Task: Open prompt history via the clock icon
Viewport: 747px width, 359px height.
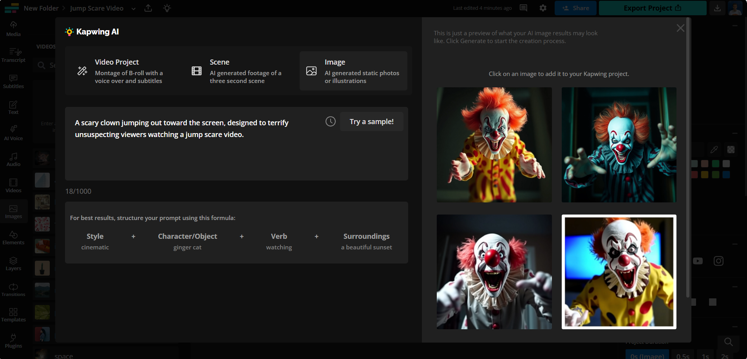Action: 330,121
